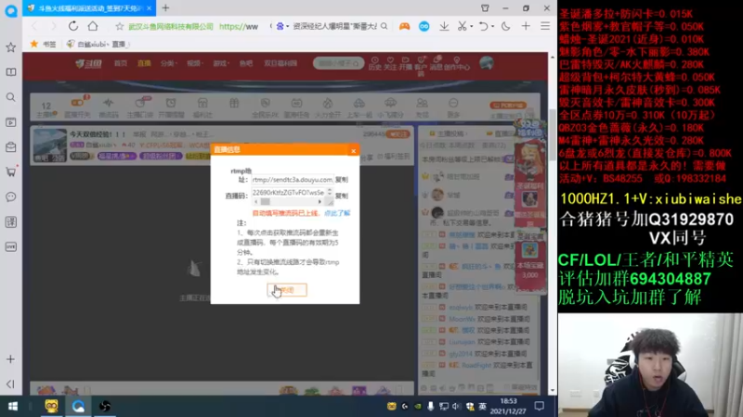The width and height of the screenshot is (743, 417).
Task: Open a new tab with the plus button
Action: (166, 8)
